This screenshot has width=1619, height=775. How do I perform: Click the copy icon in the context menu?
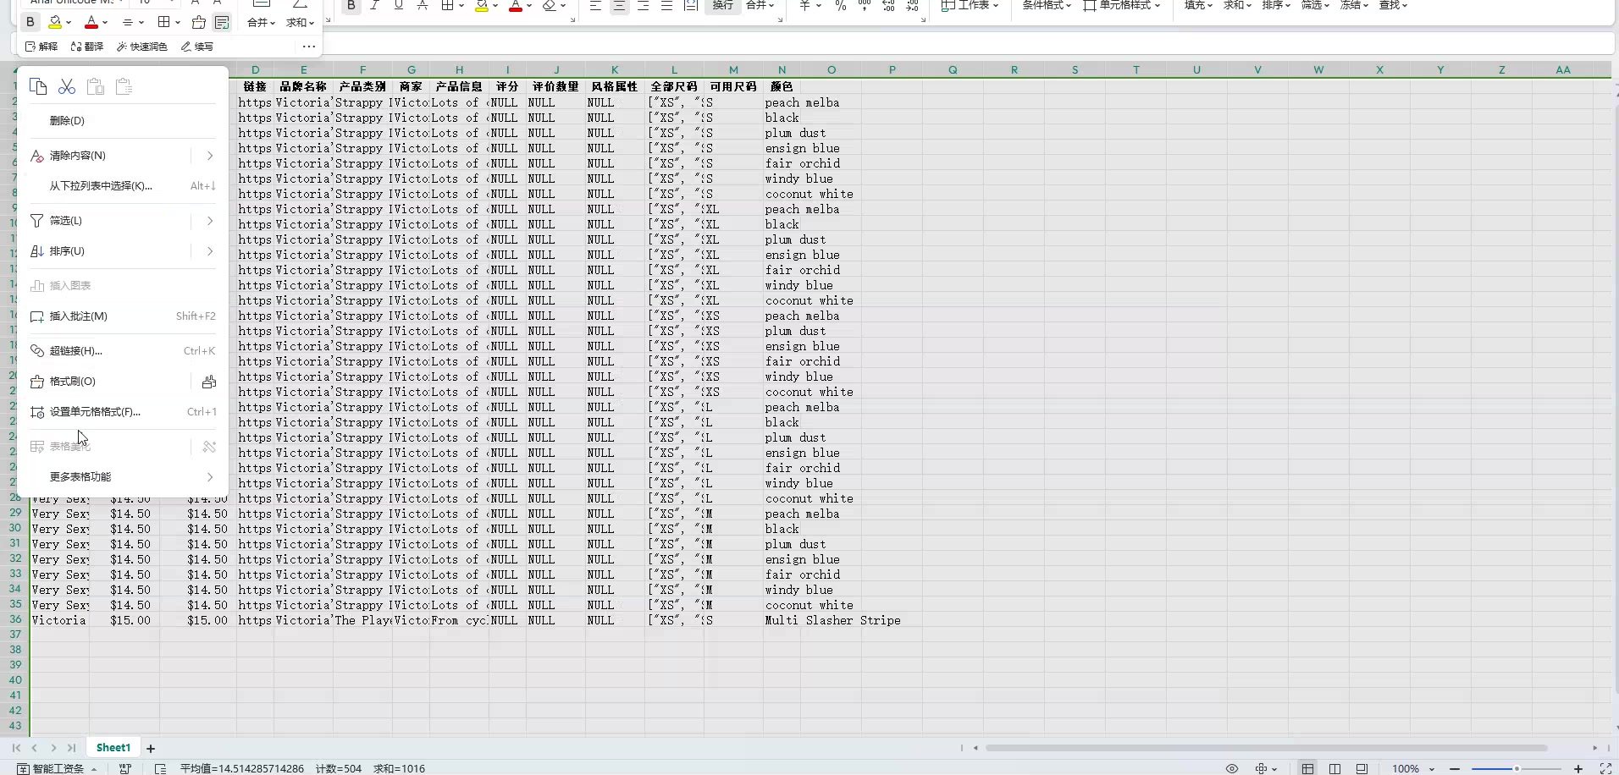[38, 86]
